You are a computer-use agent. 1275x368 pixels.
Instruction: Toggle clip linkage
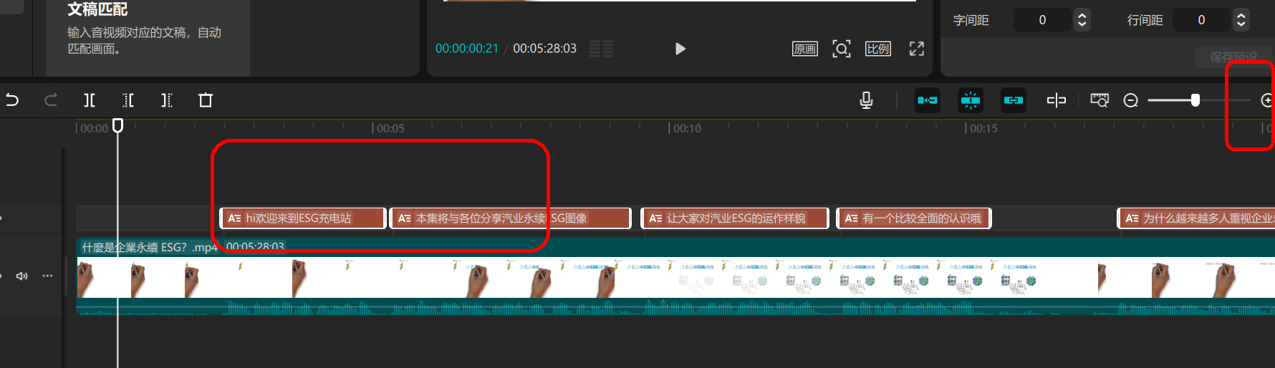click(1014, 100)
